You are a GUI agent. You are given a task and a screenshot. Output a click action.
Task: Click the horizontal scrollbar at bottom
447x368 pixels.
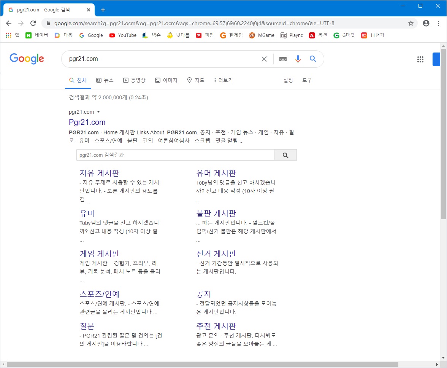coord(201,365)
